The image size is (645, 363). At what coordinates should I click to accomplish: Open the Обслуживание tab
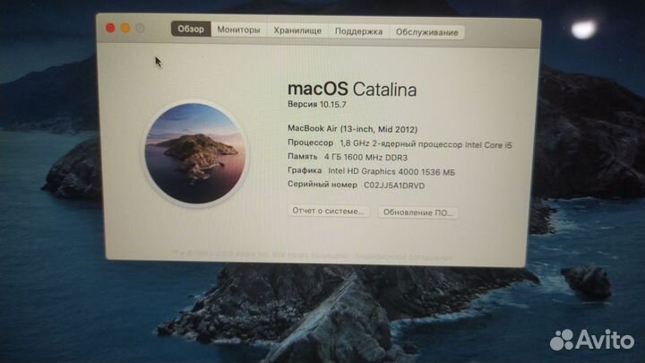(x=427, y=32)
